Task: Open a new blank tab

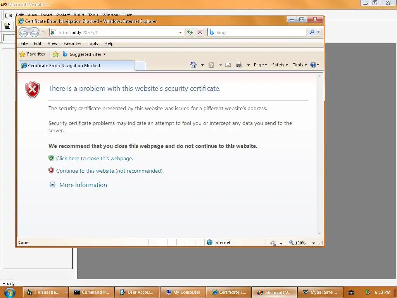Action: tap(140, 66)
